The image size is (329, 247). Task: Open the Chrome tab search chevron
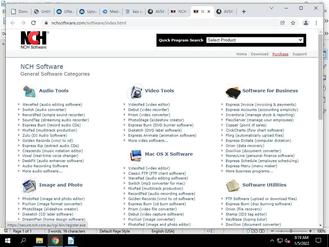(271, 8)
